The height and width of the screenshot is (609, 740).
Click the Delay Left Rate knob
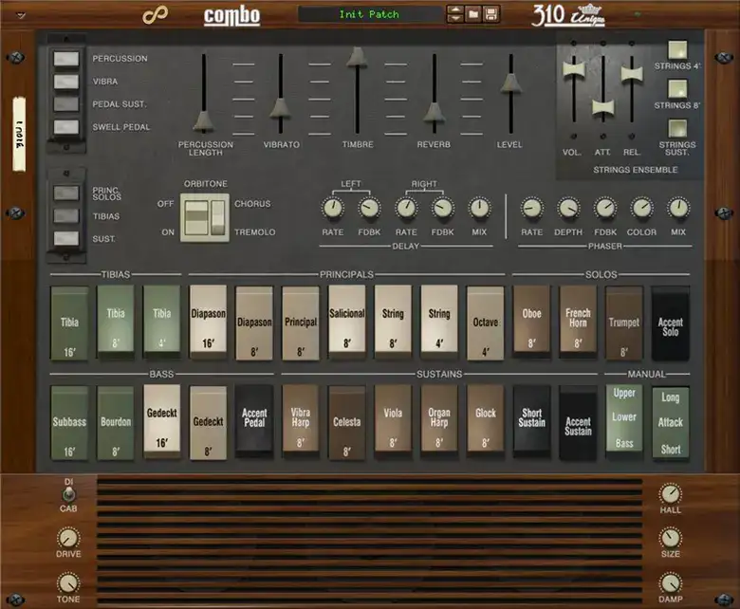coord(333,208)
